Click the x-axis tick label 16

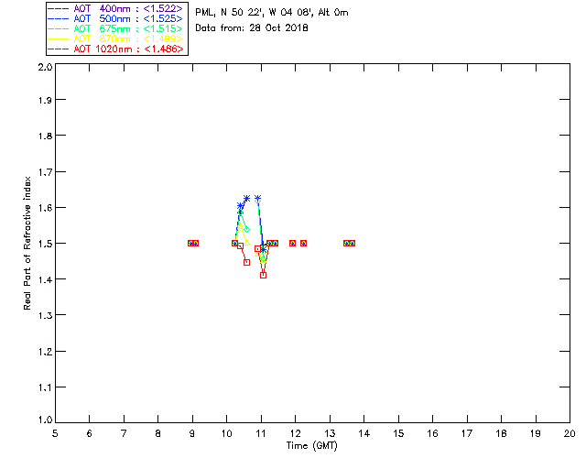point(433,433)
